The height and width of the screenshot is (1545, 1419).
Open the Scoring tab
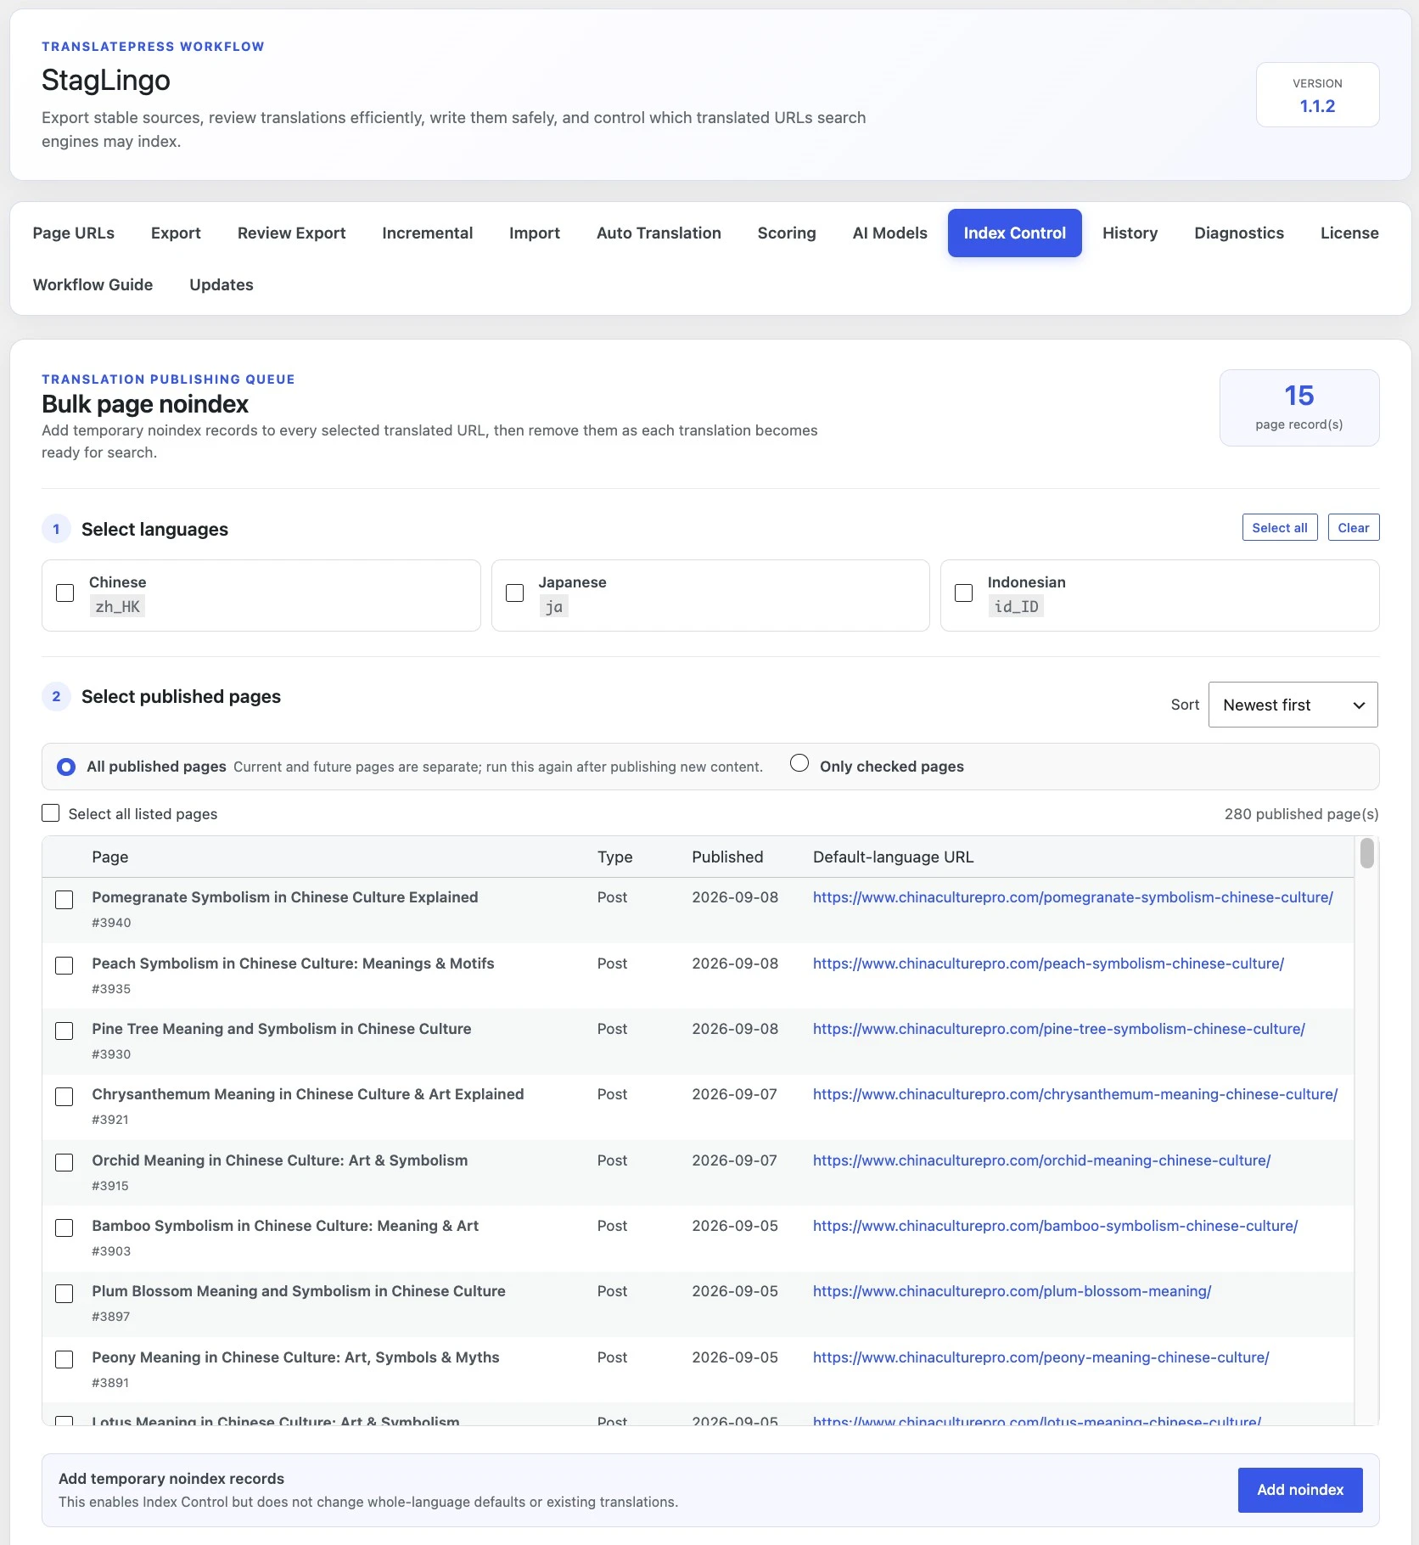pos(787,233)
